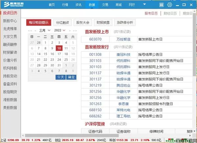Open the 理工导航 stock link
The width and height of the screenshot is (197, 143).
(123, 116)
